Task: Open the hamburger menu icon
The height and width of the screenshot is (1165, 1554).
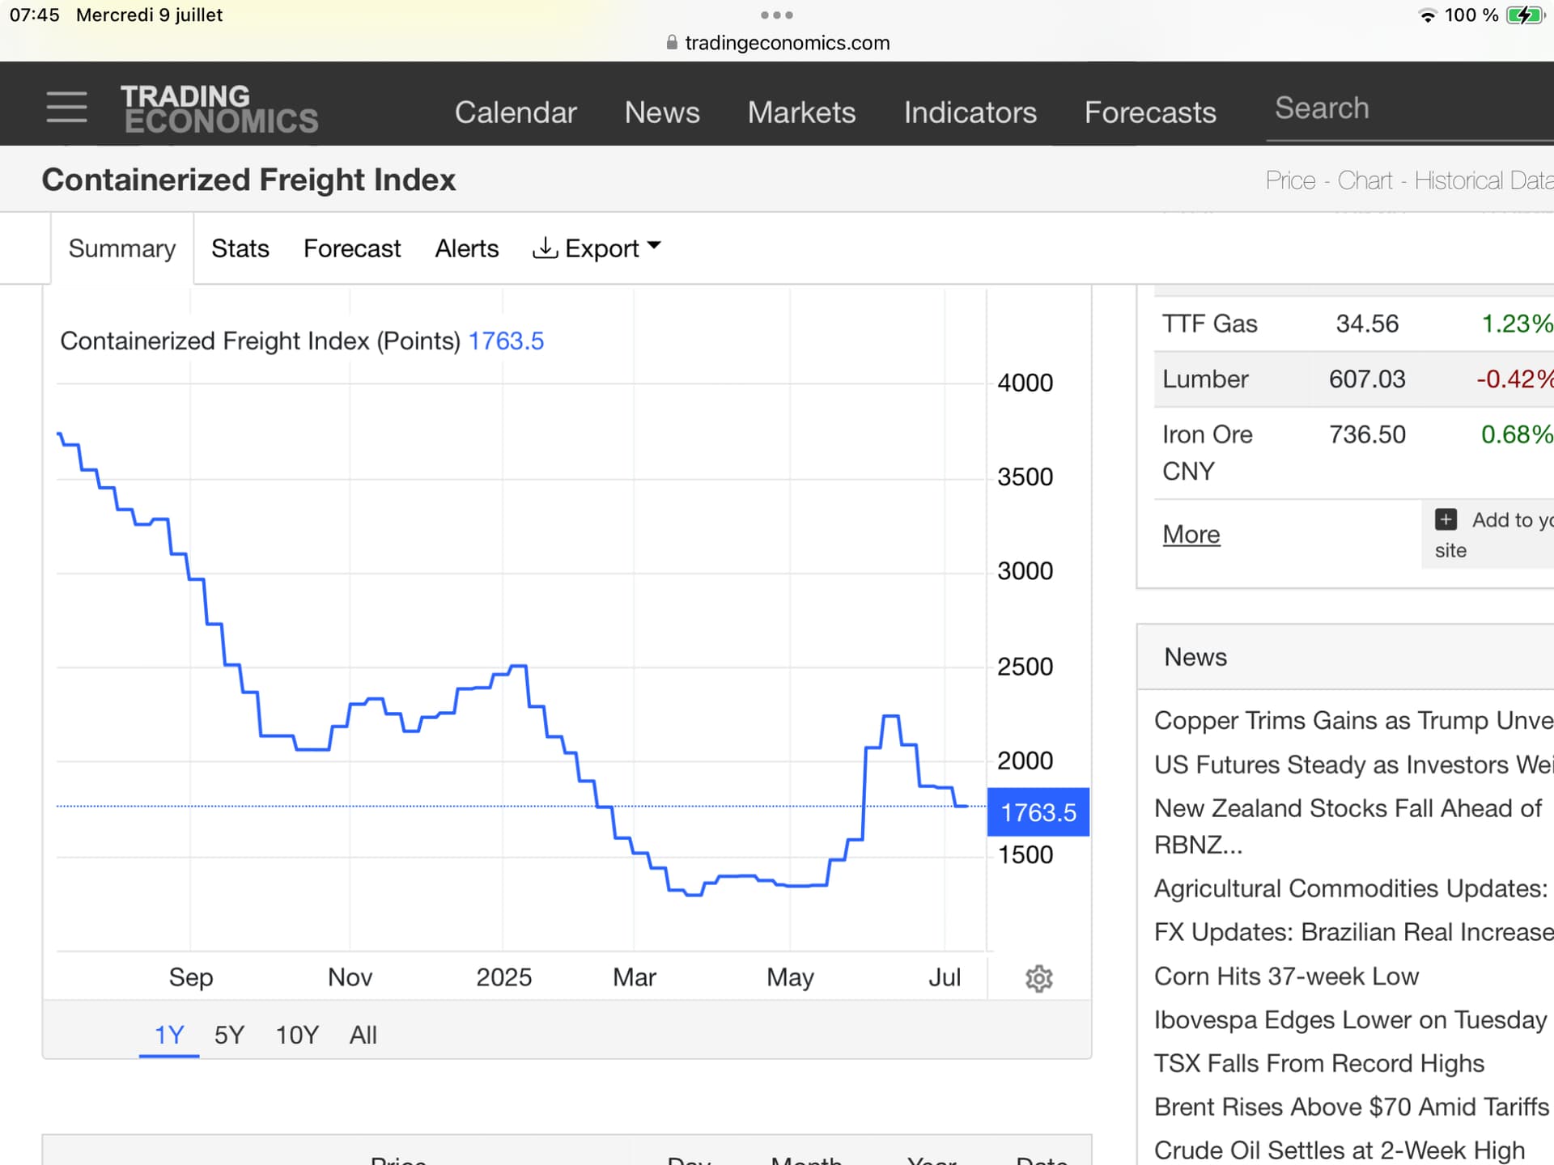Action: (x=66, y=107)
